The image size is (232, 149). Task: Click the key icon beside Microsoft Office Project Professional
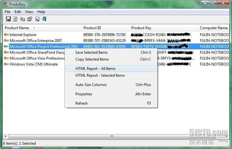coord(6,47)
